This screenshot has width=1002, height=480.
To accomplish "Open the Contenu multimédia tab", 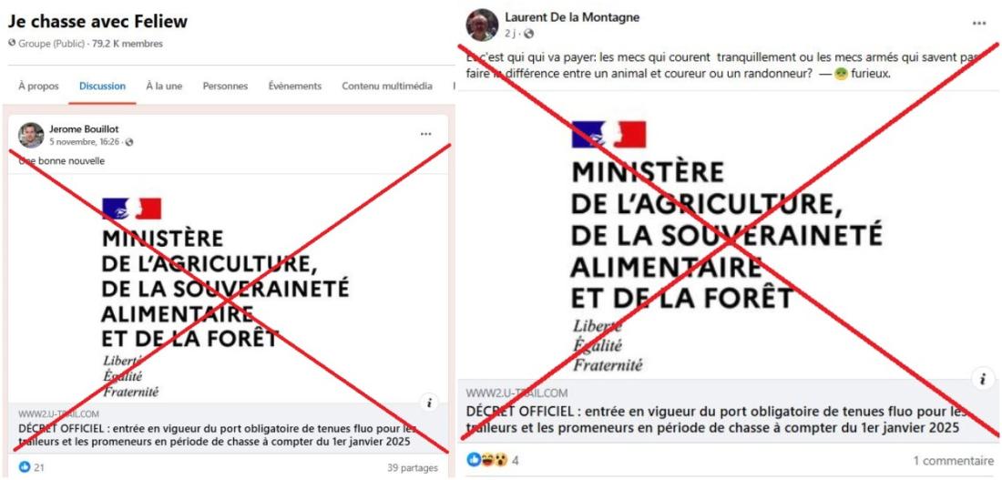I will [x=387, y=87].
